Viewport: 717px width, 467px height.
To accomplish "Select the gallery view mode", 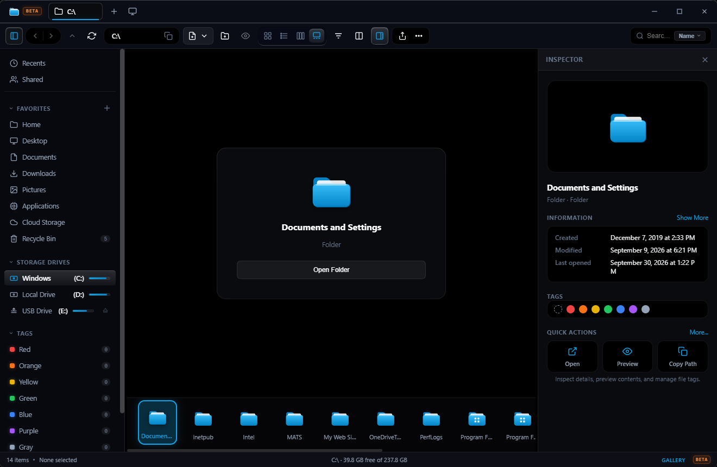I will click(x=317, y=36).
